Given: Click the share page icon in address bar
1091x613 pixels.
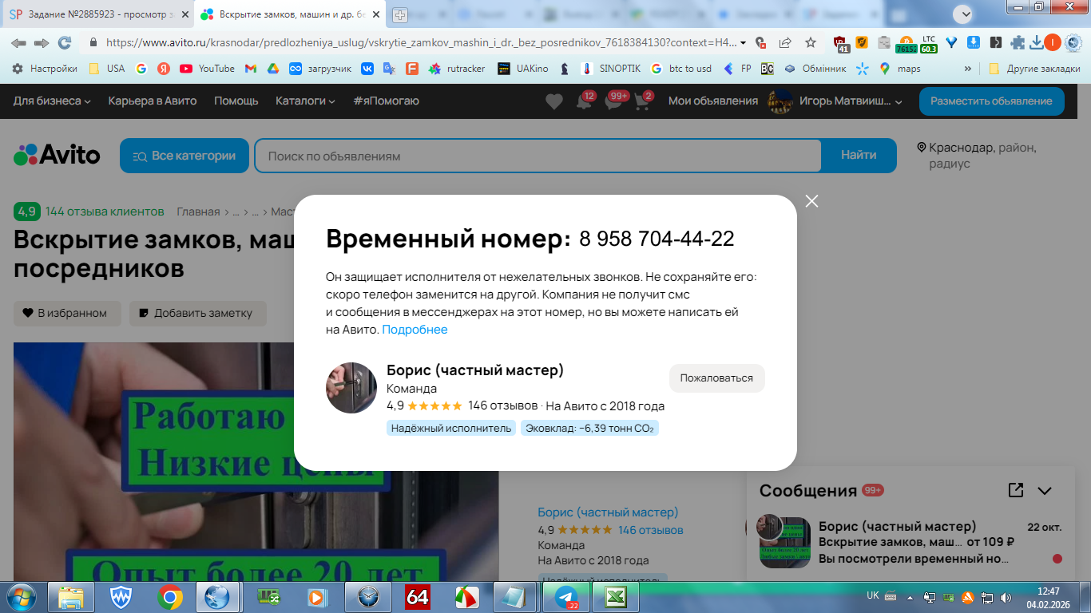Looking at the screenshot, I should 785,42.
